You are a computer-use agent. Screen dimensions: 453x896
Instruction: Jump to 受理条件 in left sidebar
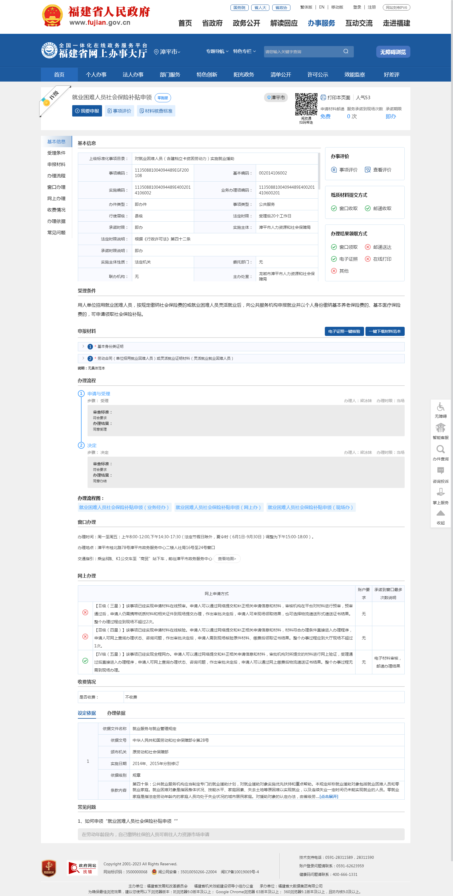[56, 153]
